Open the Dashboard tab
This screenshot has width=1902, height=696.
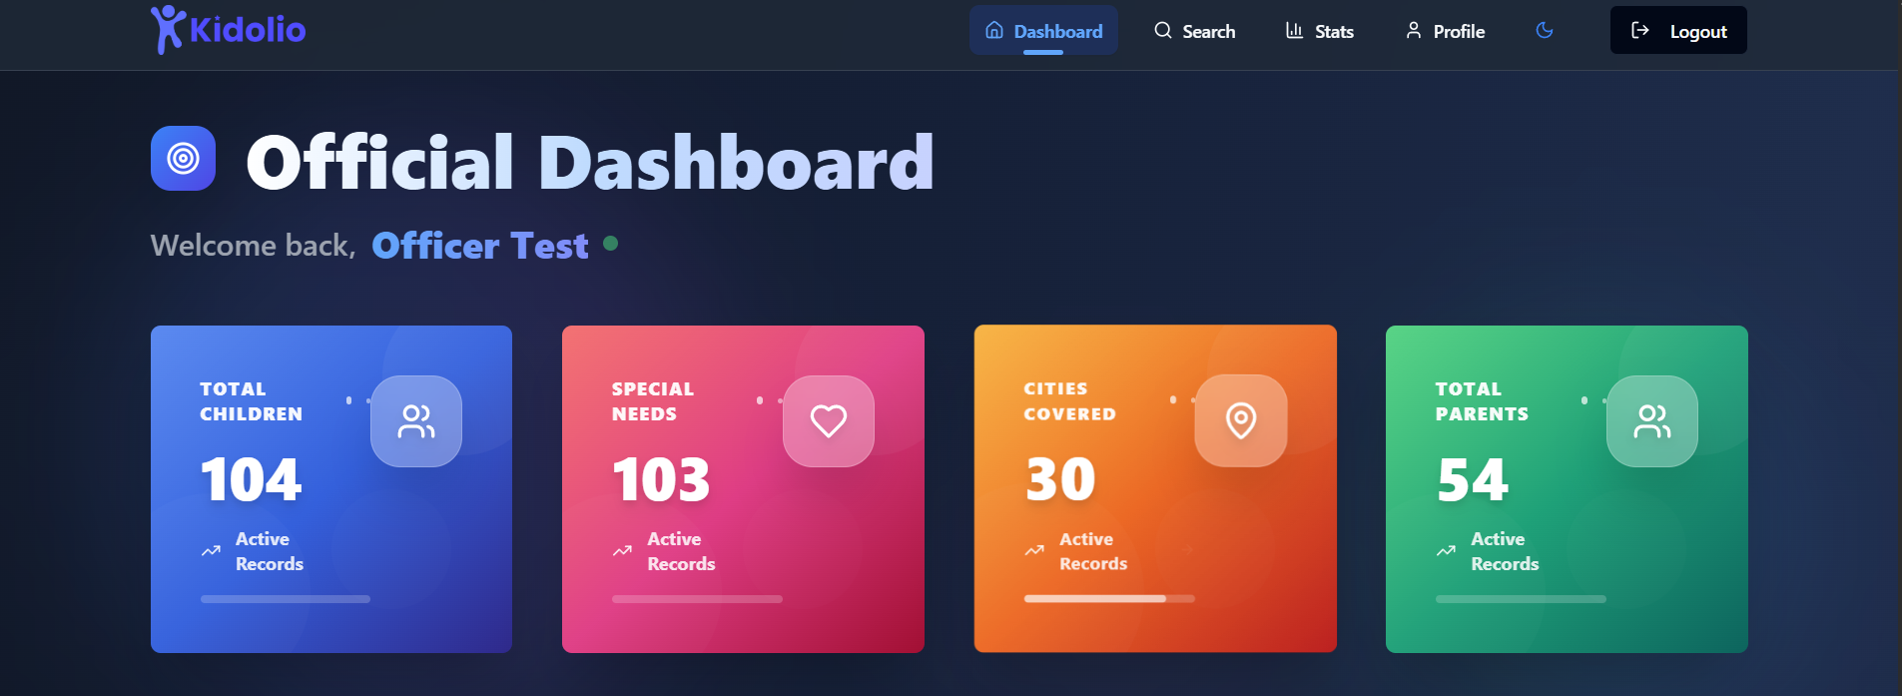coord(1043,30)
